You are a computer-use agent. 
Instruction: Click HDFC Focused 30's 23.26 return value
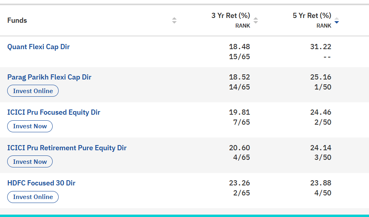tap(239, 183)
